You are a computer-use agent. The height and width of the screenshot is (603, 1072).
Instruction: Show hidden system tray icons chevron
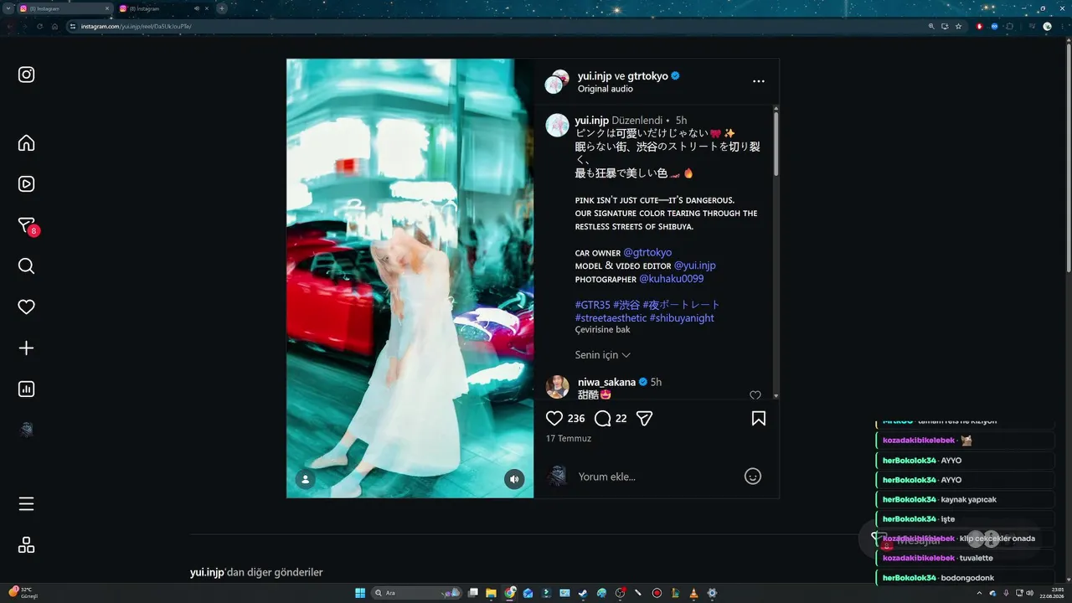(979, 593)
